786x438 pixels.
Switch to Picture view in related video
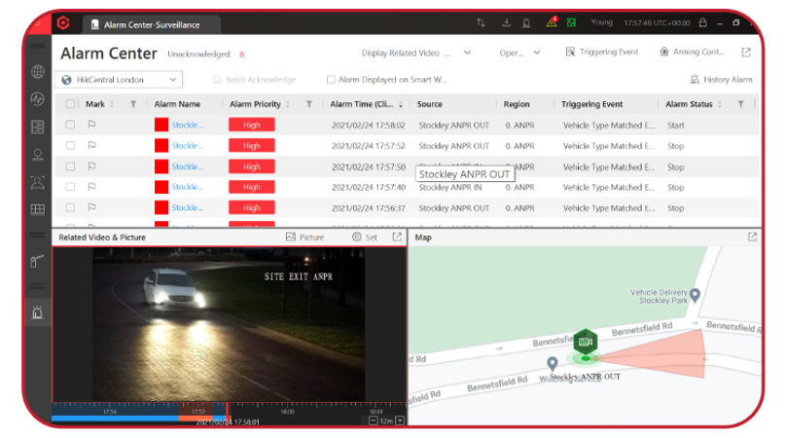click(304, 237)
